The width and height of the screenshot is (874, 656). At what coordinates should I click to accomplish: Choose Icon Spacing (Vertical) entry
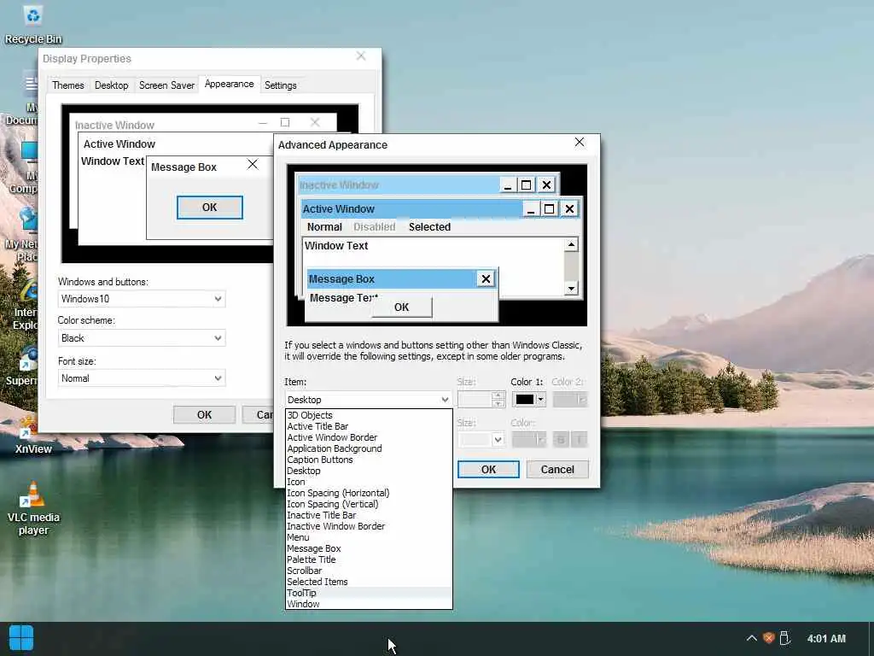[369, 504]
